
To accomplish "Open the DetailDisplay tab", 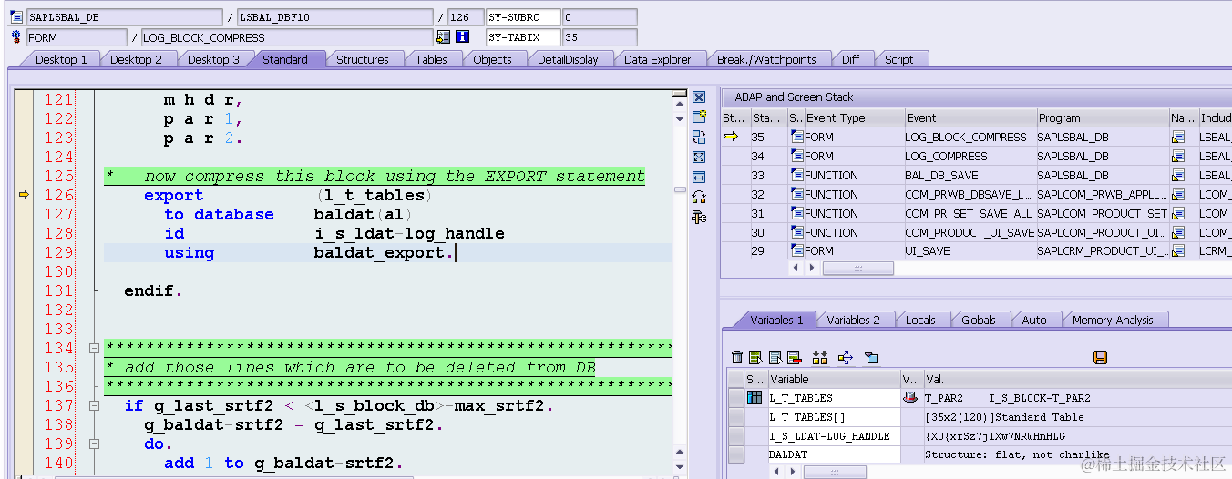I will pos(568,59).
